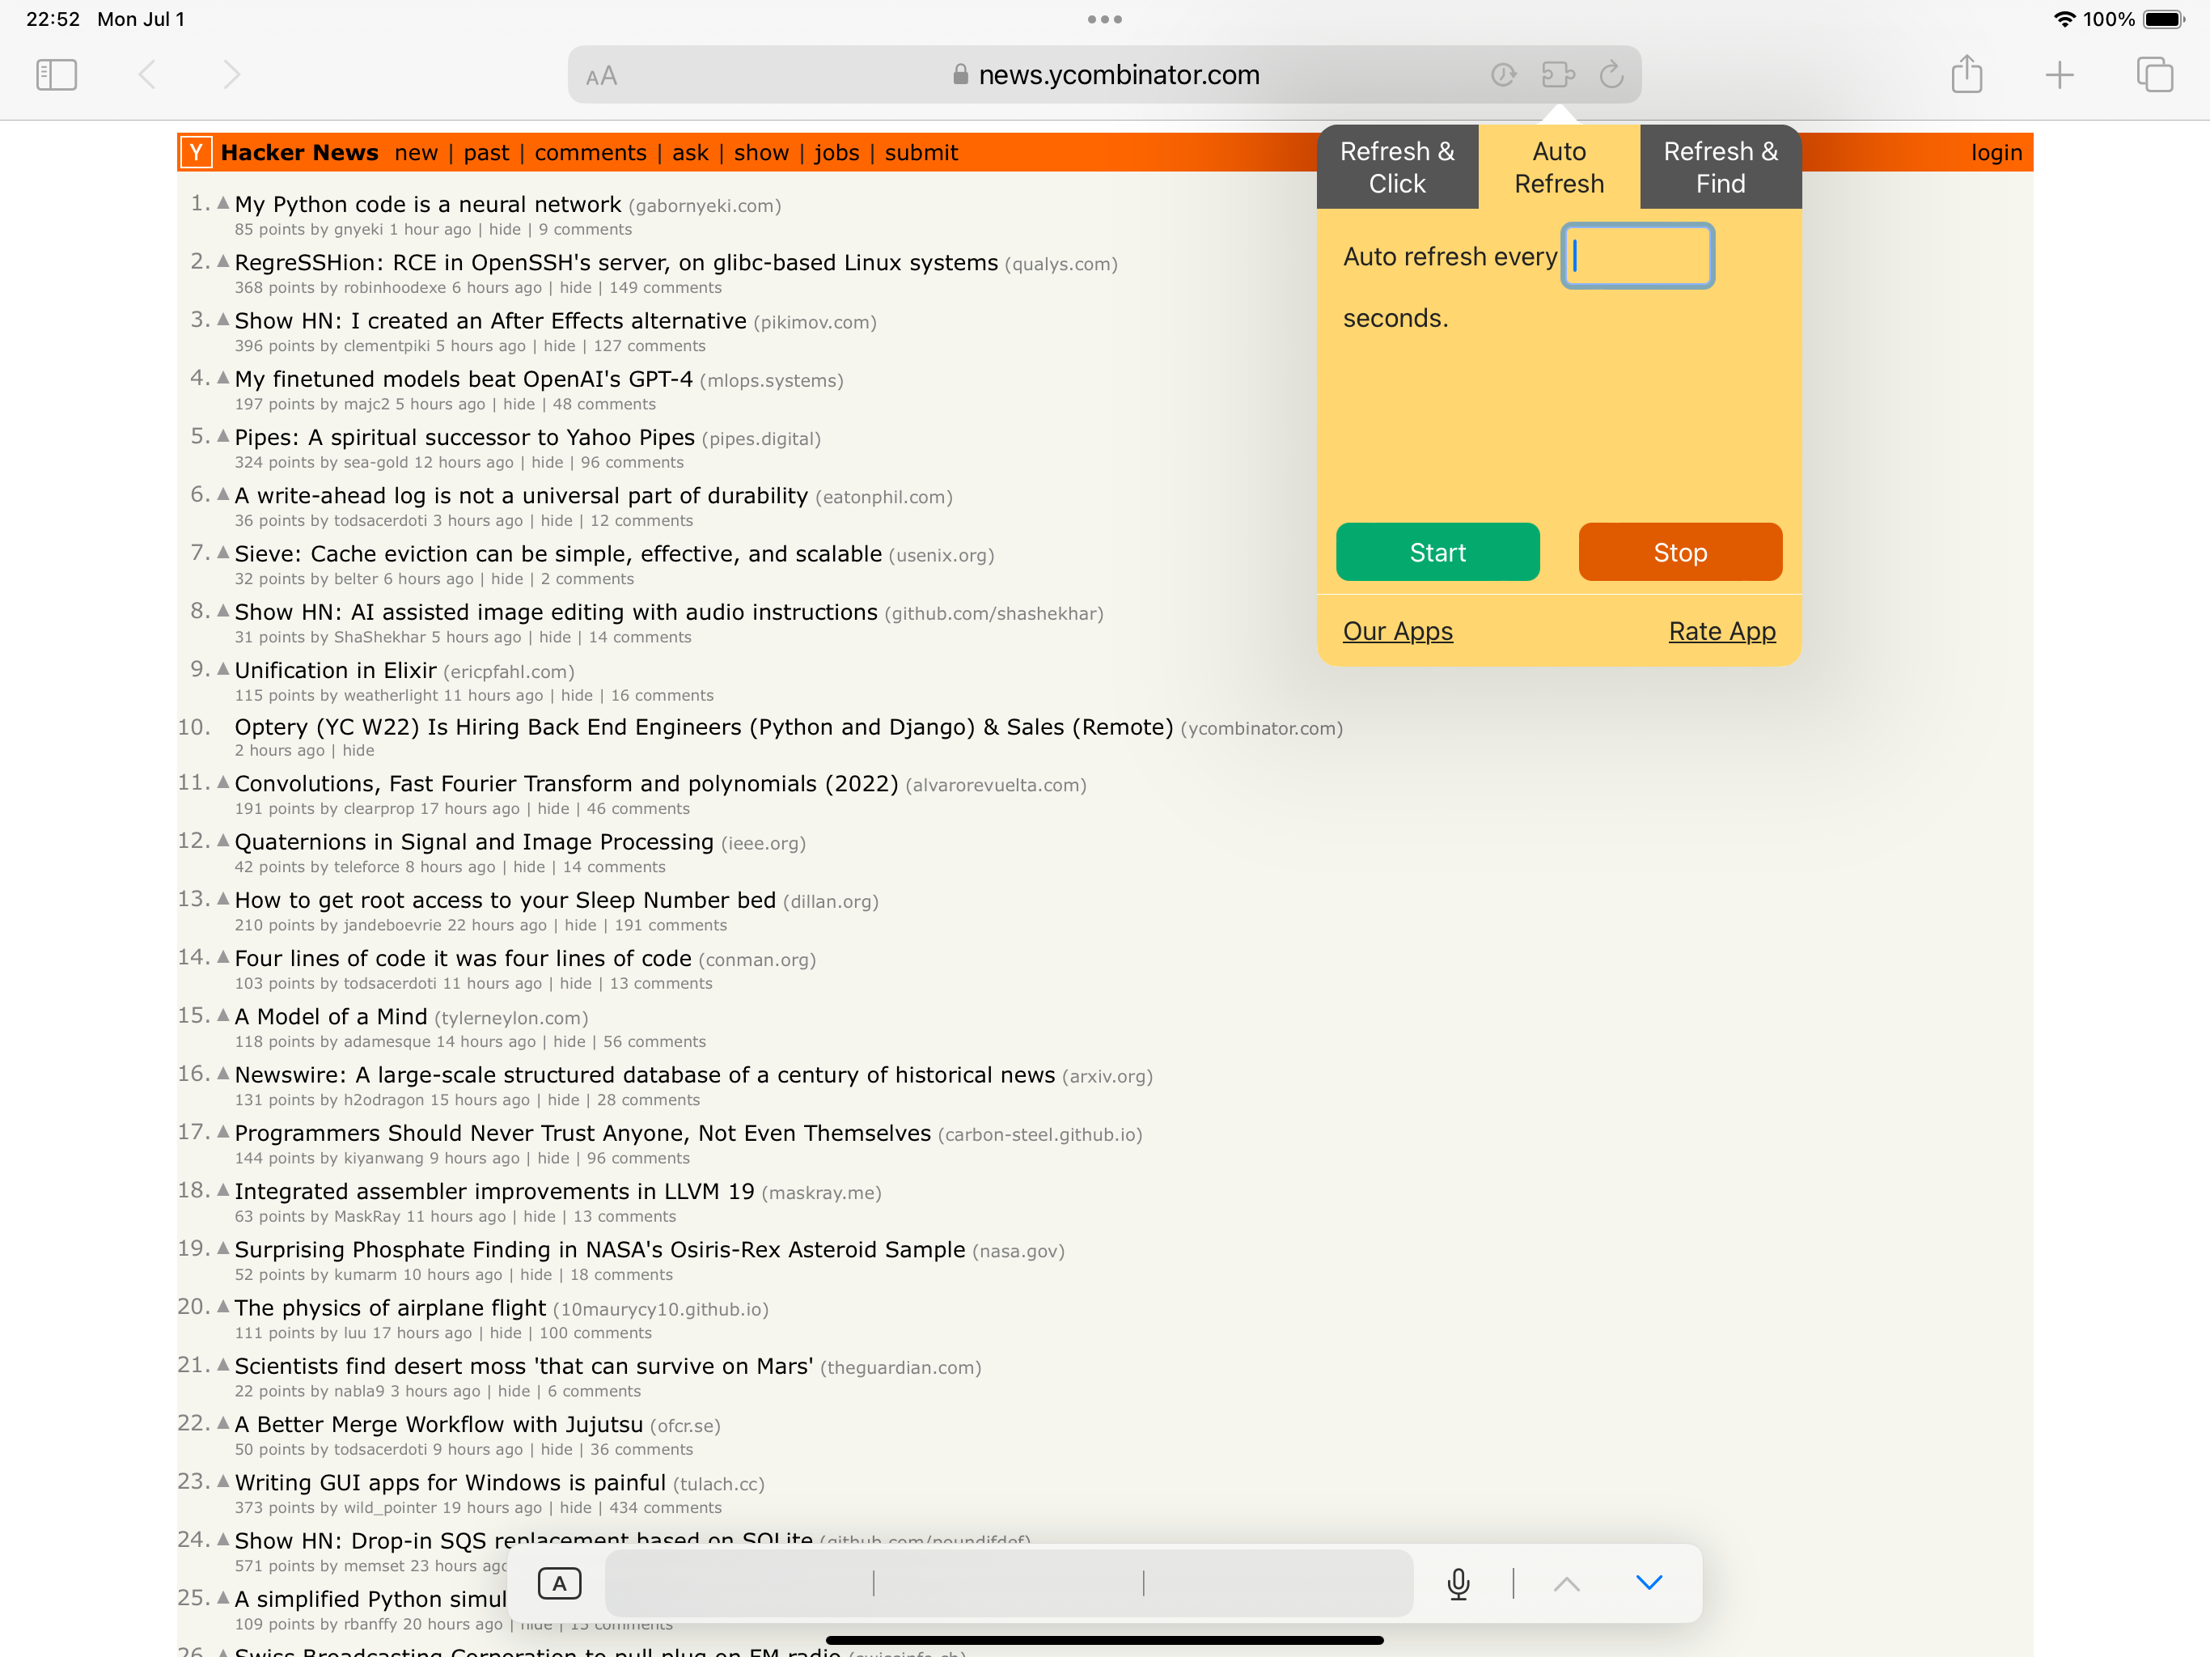This screenshot has width=2210, height=1657.
Task: Focus the auto refresh seconds input field
Action: pyautogui.click(x=1639, y=256)
